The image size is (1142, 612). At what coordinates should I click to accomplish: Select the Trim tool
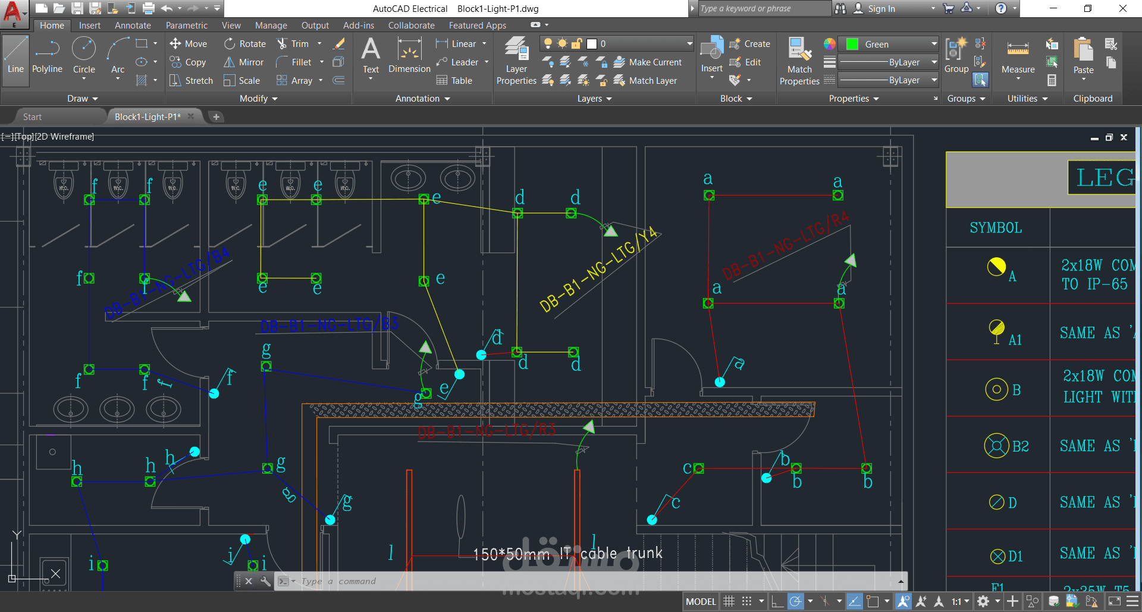pos(293,43)
